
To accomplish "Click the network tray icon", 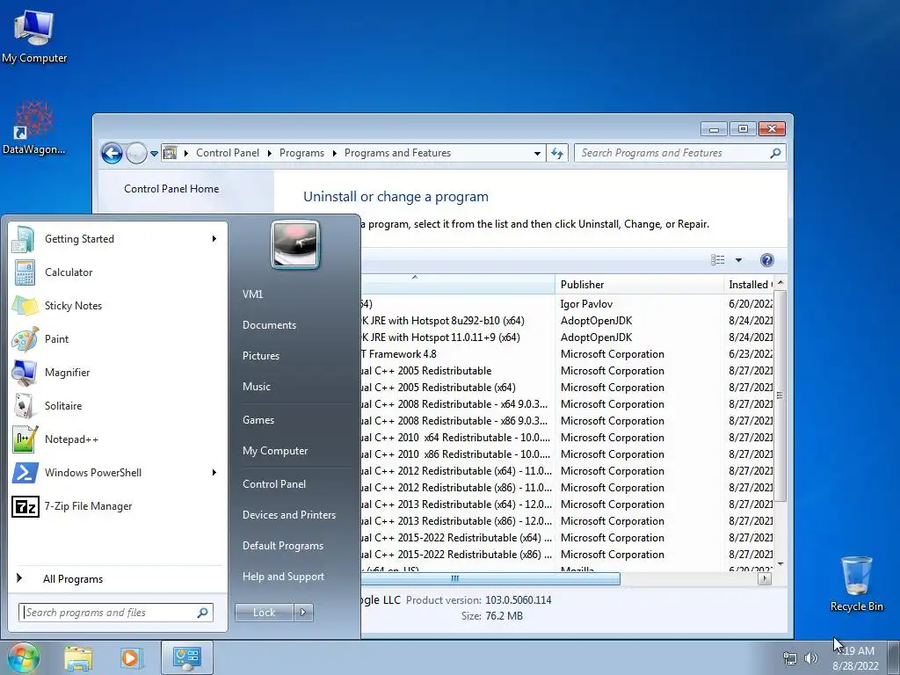I will coord(790,658).
